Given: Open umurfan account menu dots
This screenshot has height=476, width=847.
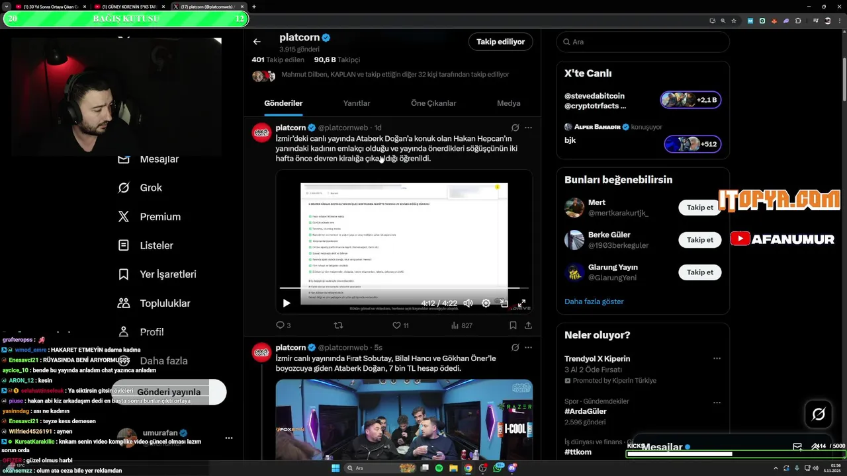Looking at the screenshot, I should point(229,438).
